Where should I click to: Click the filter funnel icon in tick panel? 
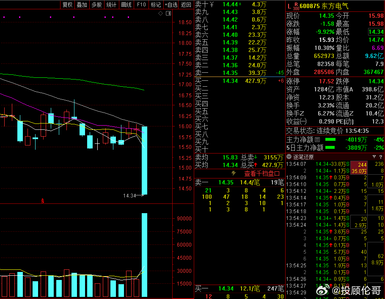click(374, 157)
